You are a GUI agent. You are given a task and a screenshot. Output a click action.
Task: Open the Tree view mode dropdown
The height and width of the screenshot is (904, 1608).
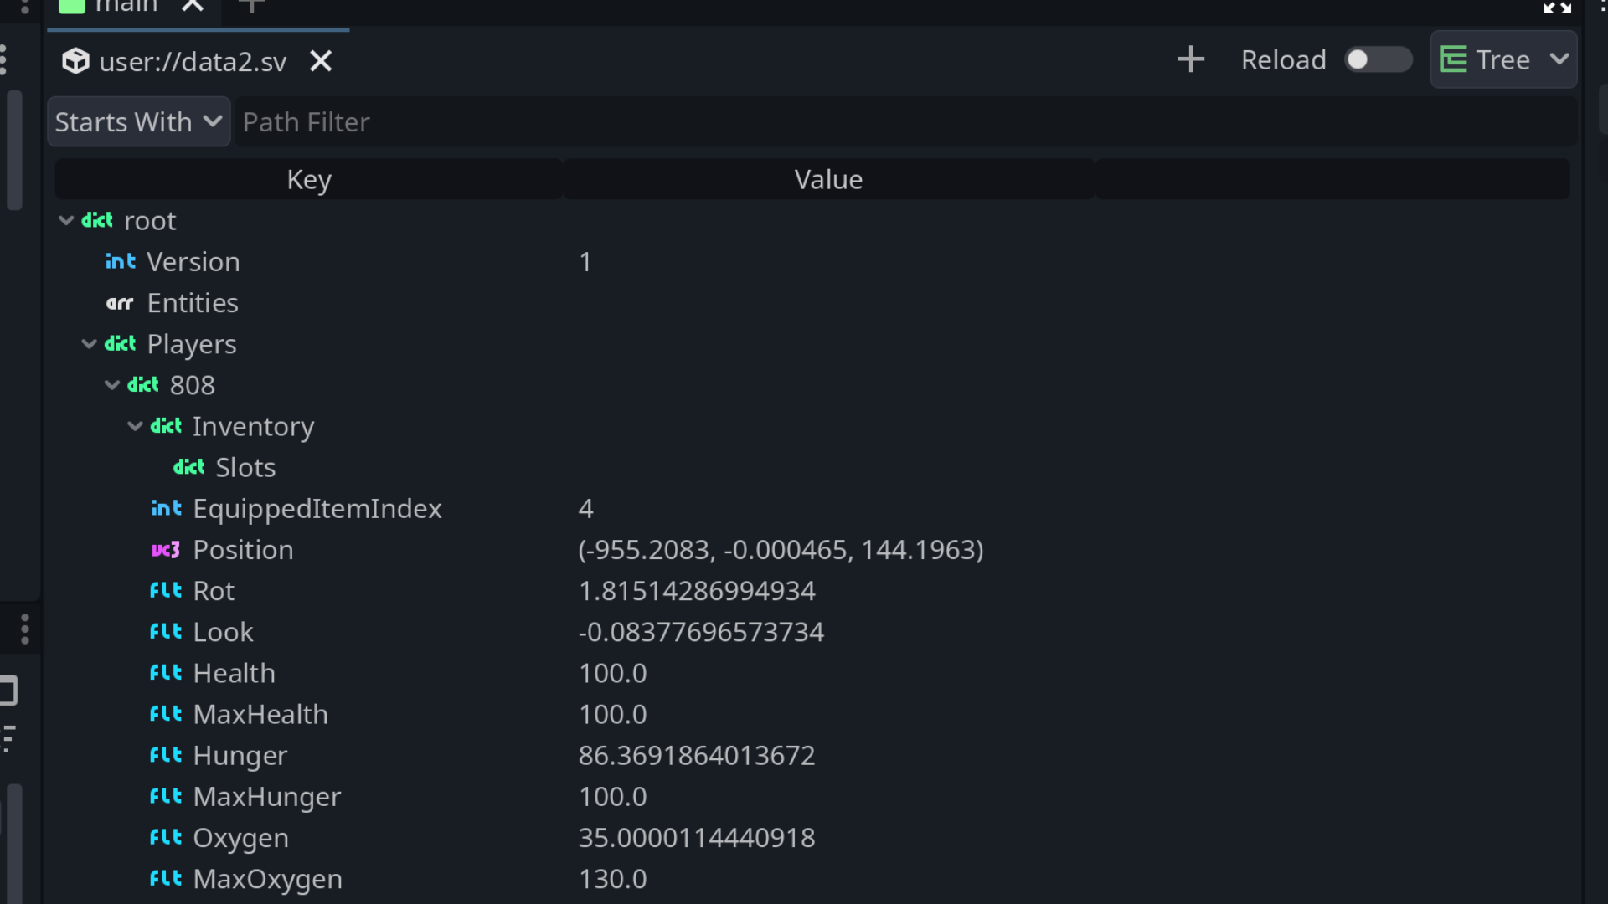1503,59
